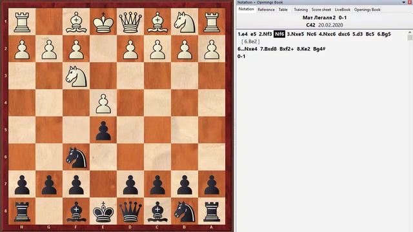
Task: Select the white pawn on d2
Action: point(130,49)
